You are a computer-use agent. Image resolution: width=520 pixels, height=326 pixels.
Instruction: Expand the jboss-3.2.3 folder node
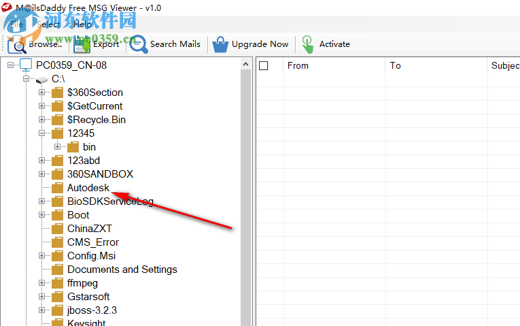41,310
